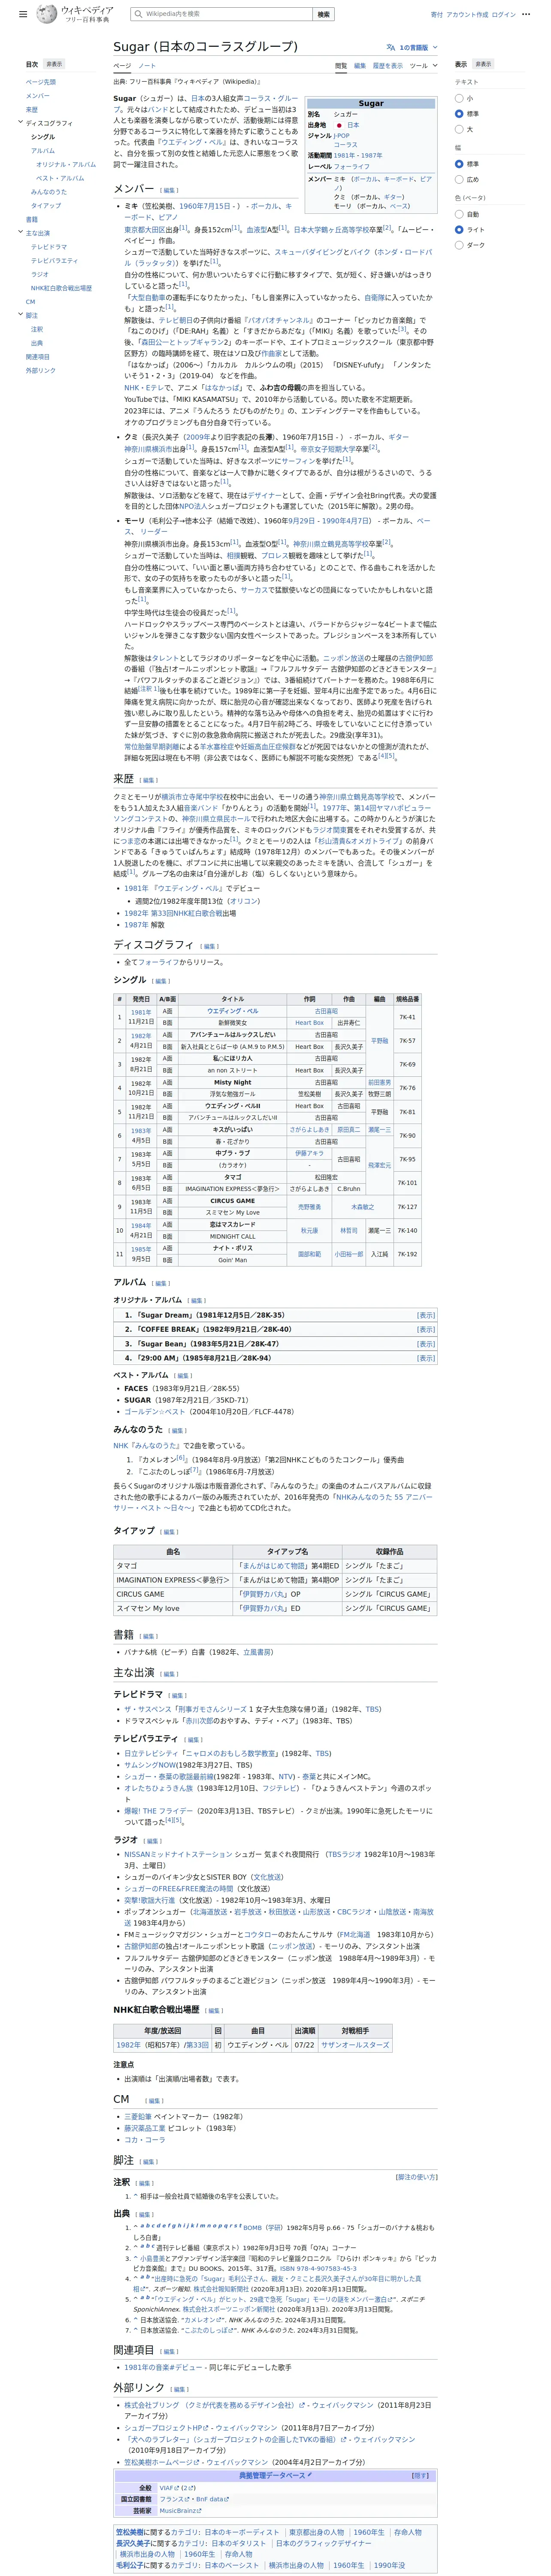Hide the 典拠管理データベース box with 隠す
551x2576 pixels.
tap(421, 2476)
